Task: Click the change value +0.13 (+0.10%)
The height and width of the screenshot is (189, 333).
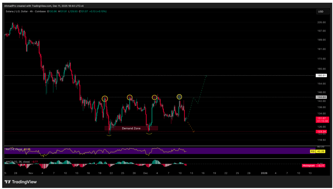Action: (x=98, y=11)
